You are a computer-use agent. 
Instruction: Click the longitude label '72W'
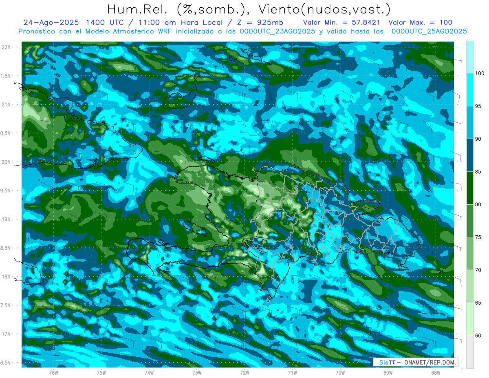click(x=244, y=372)
